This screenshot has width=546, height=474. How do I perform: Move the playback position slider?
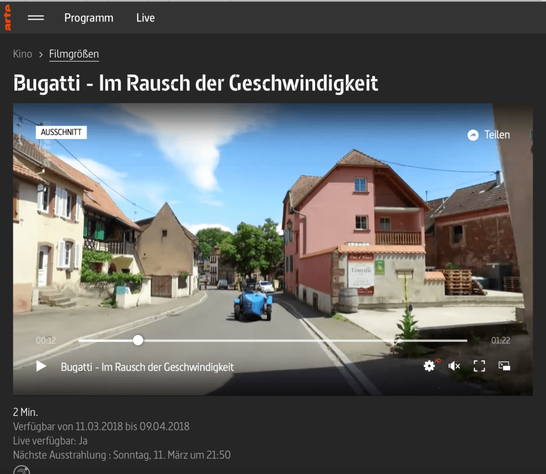(137, 340)
